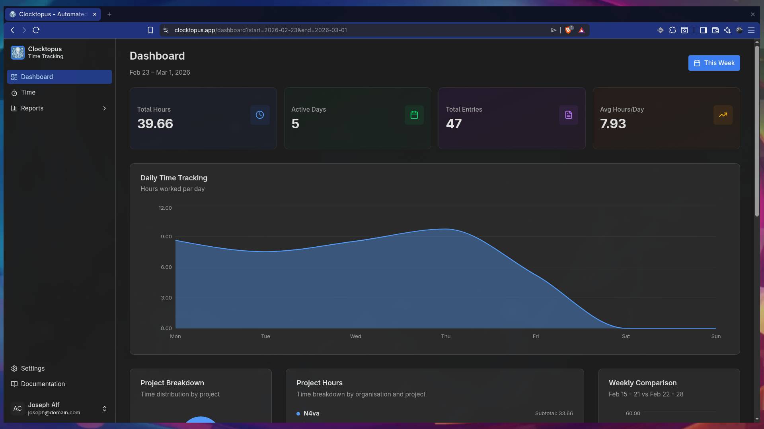Click the Reports bar chart icon

(14, 108)
